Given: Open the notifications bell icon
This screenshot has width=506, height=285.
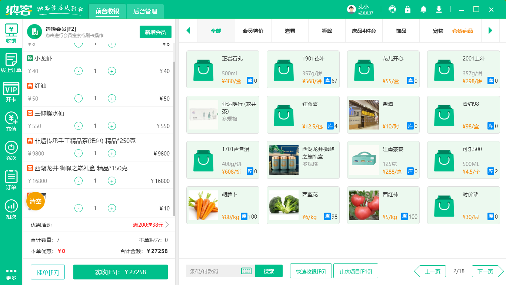Looking at the screenshot, I should [423, 9].
